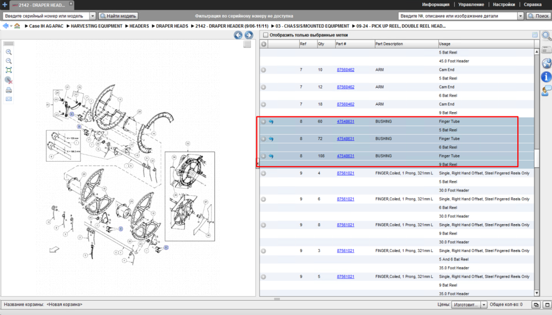Image resolution: width=552 pixels, height=315 pixels.
Task: Add ARM Qty 10 row to cart
Action: point(263,70)
